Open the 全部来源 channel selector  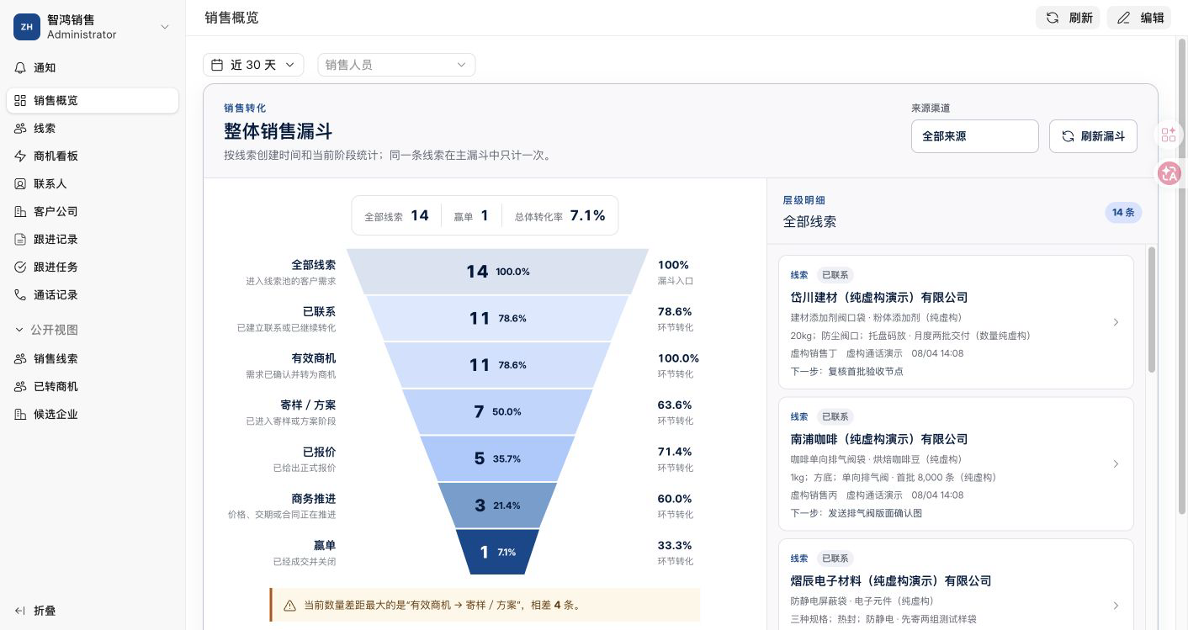click(975, 136)
